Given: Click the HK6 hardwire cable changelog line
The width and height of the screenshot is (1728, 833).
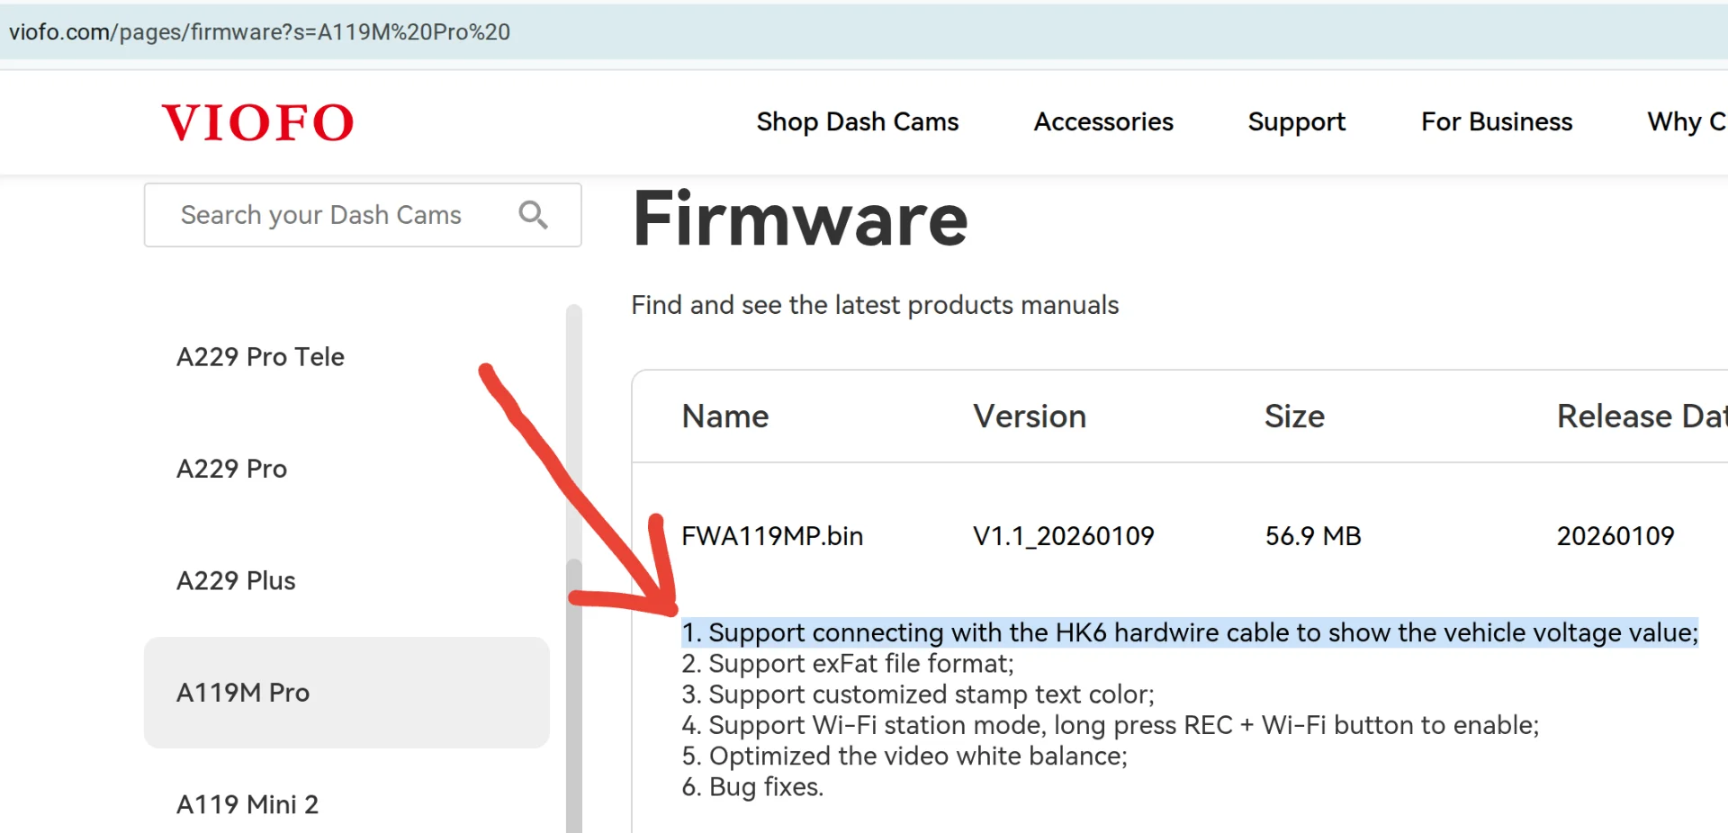Looking at the screenshot, I should tap(1190, 632).
